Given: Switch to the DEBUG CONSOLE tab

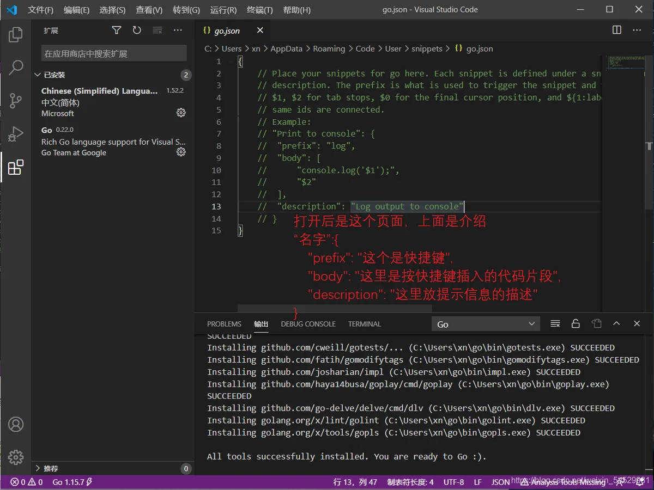Looking at the screenshot, I should tap(308, 324).
